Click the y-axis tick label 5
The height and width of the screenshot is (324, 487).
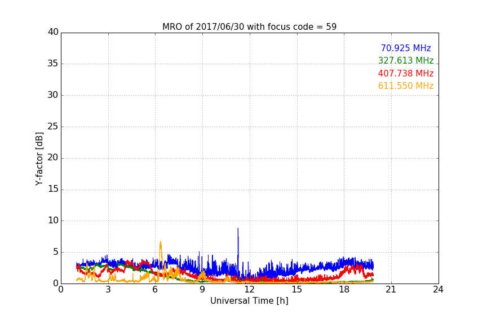tap(56, 252)
